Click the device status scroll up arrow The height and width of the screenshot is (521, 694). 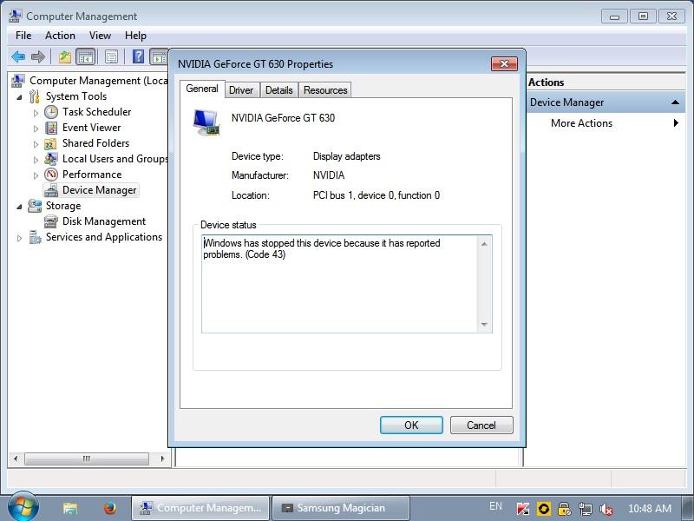click(x=484, y=244)
